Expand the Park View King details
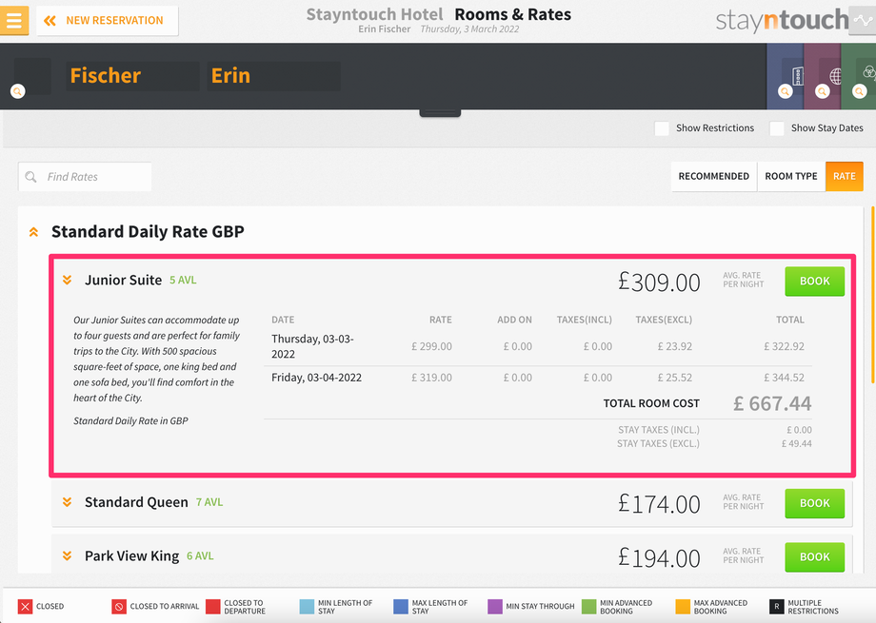 (67, 555)
